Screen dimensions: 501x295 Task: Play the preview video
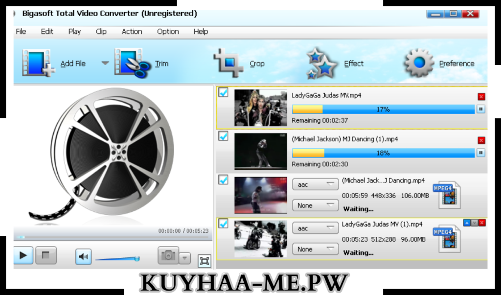point(23,255)
